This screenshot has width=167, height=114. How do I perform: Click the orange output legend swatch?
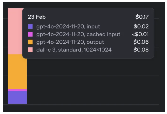pyautogui.click(x=30, y=42)
